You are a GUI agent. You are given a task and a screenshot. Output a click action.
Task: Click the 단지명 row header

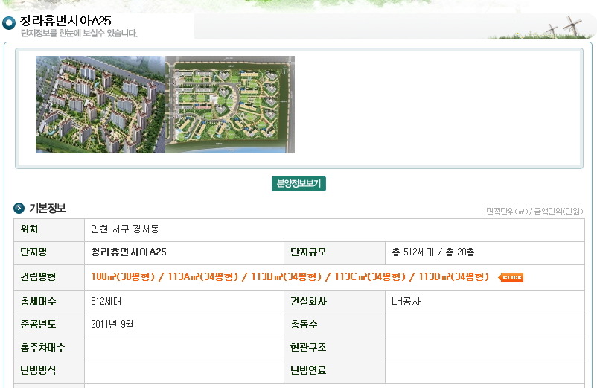[x=49, y=252]
